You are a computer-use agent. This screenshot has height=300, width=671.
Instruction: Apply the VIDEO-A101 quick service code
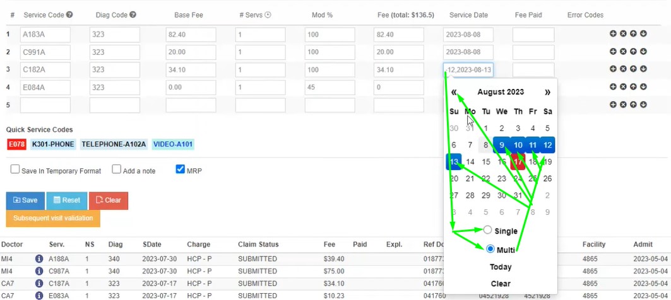tap(172, 144)
